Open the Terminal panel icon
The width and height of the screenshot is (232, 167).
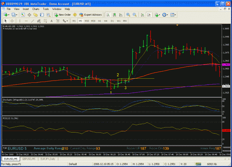42,15
